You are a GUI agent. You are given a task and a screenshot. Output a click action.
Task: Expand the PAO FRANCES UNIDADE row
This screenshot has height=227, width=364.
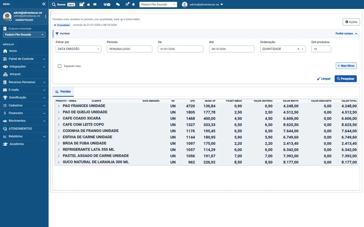click(x=59, y=106)
